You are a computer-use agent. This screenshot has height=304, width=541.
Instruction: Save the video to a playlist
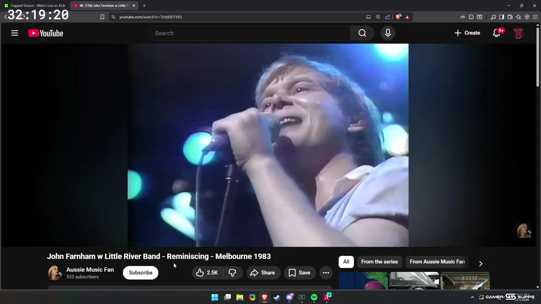pos(300,273)
